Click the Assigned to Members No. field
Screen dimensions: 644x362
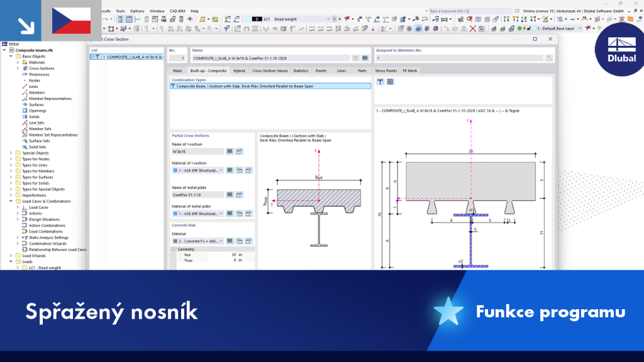459,58
